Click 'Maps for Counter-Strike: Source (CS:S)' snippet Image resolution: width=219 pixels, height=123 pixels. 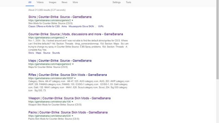click(48, 67)
